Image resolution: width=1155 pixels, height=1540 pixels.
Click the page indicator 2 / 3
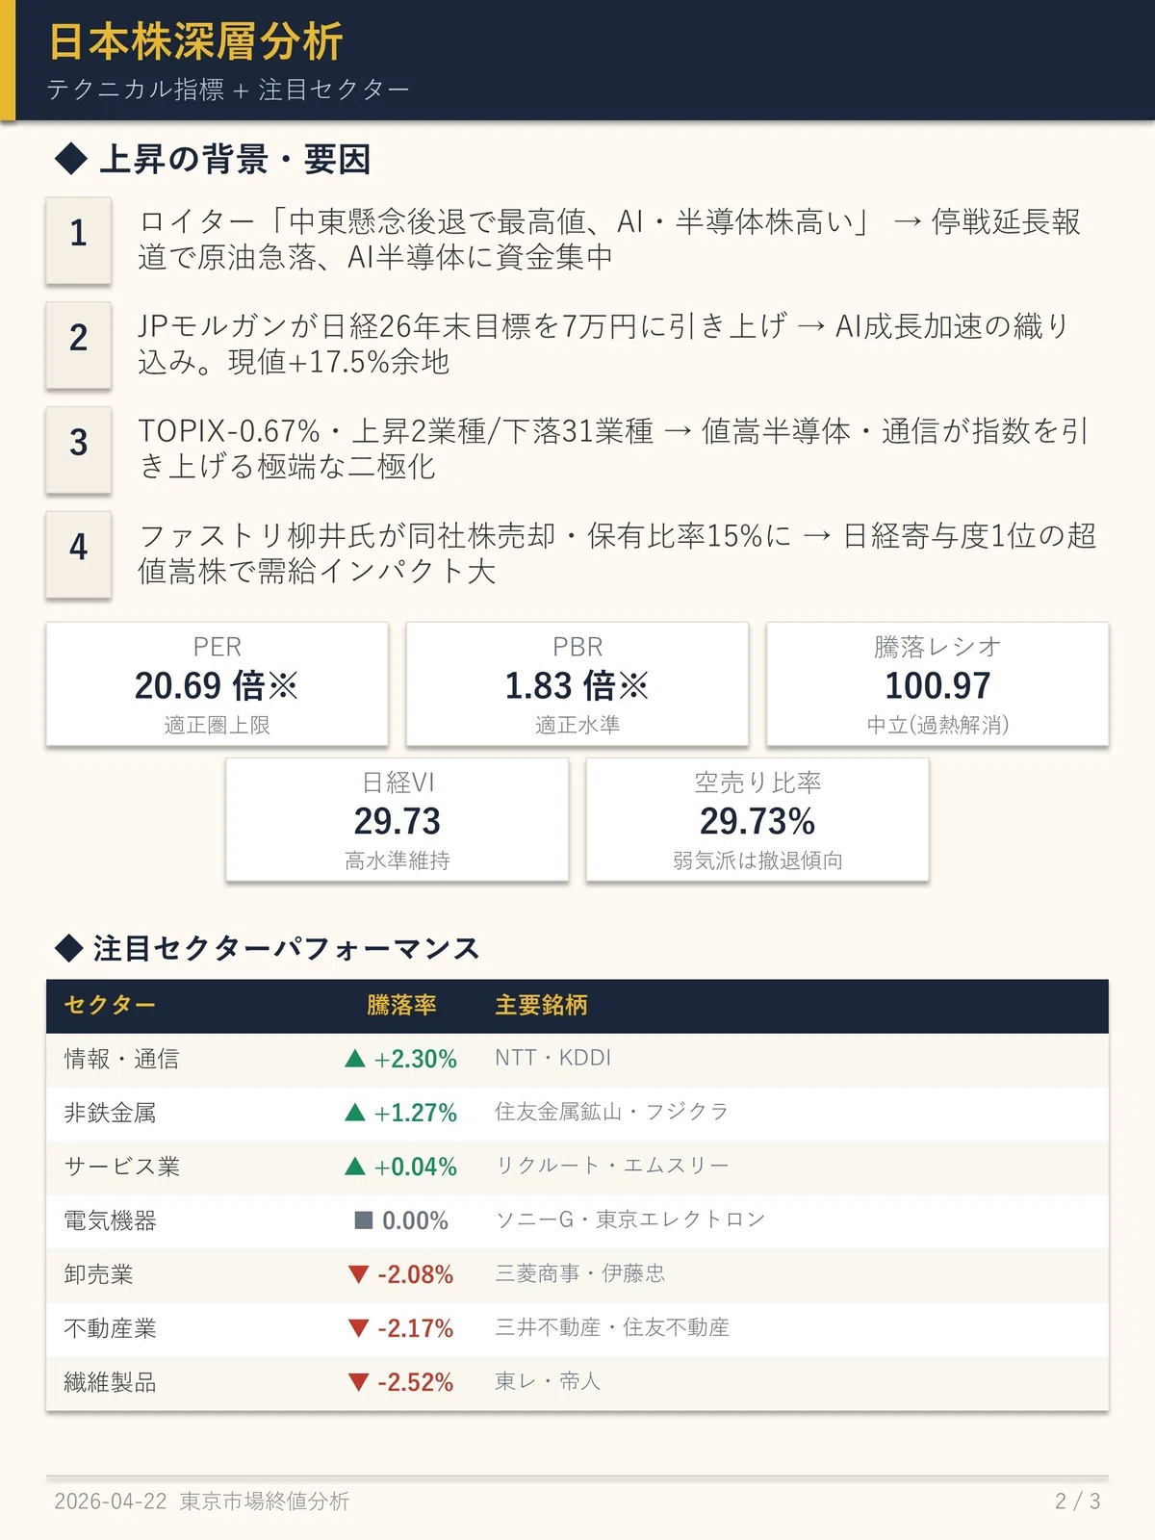(1078, 1501)
